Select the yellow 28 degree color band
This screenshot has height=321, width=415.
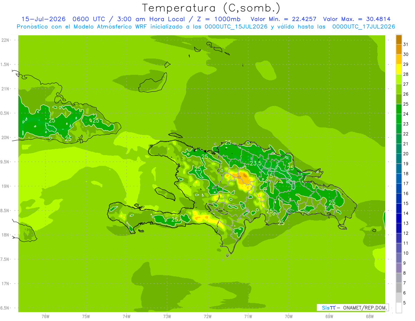click(399, 69)
